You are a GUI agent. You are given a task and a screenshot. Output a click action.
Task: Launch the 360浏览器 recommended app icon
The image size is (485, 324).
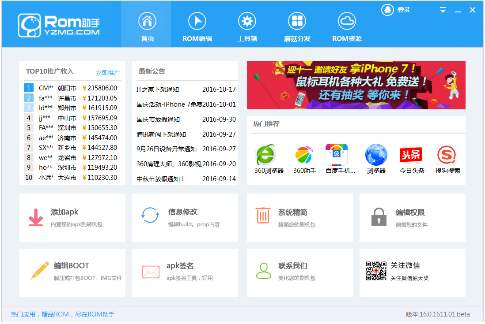coord(265,155)
